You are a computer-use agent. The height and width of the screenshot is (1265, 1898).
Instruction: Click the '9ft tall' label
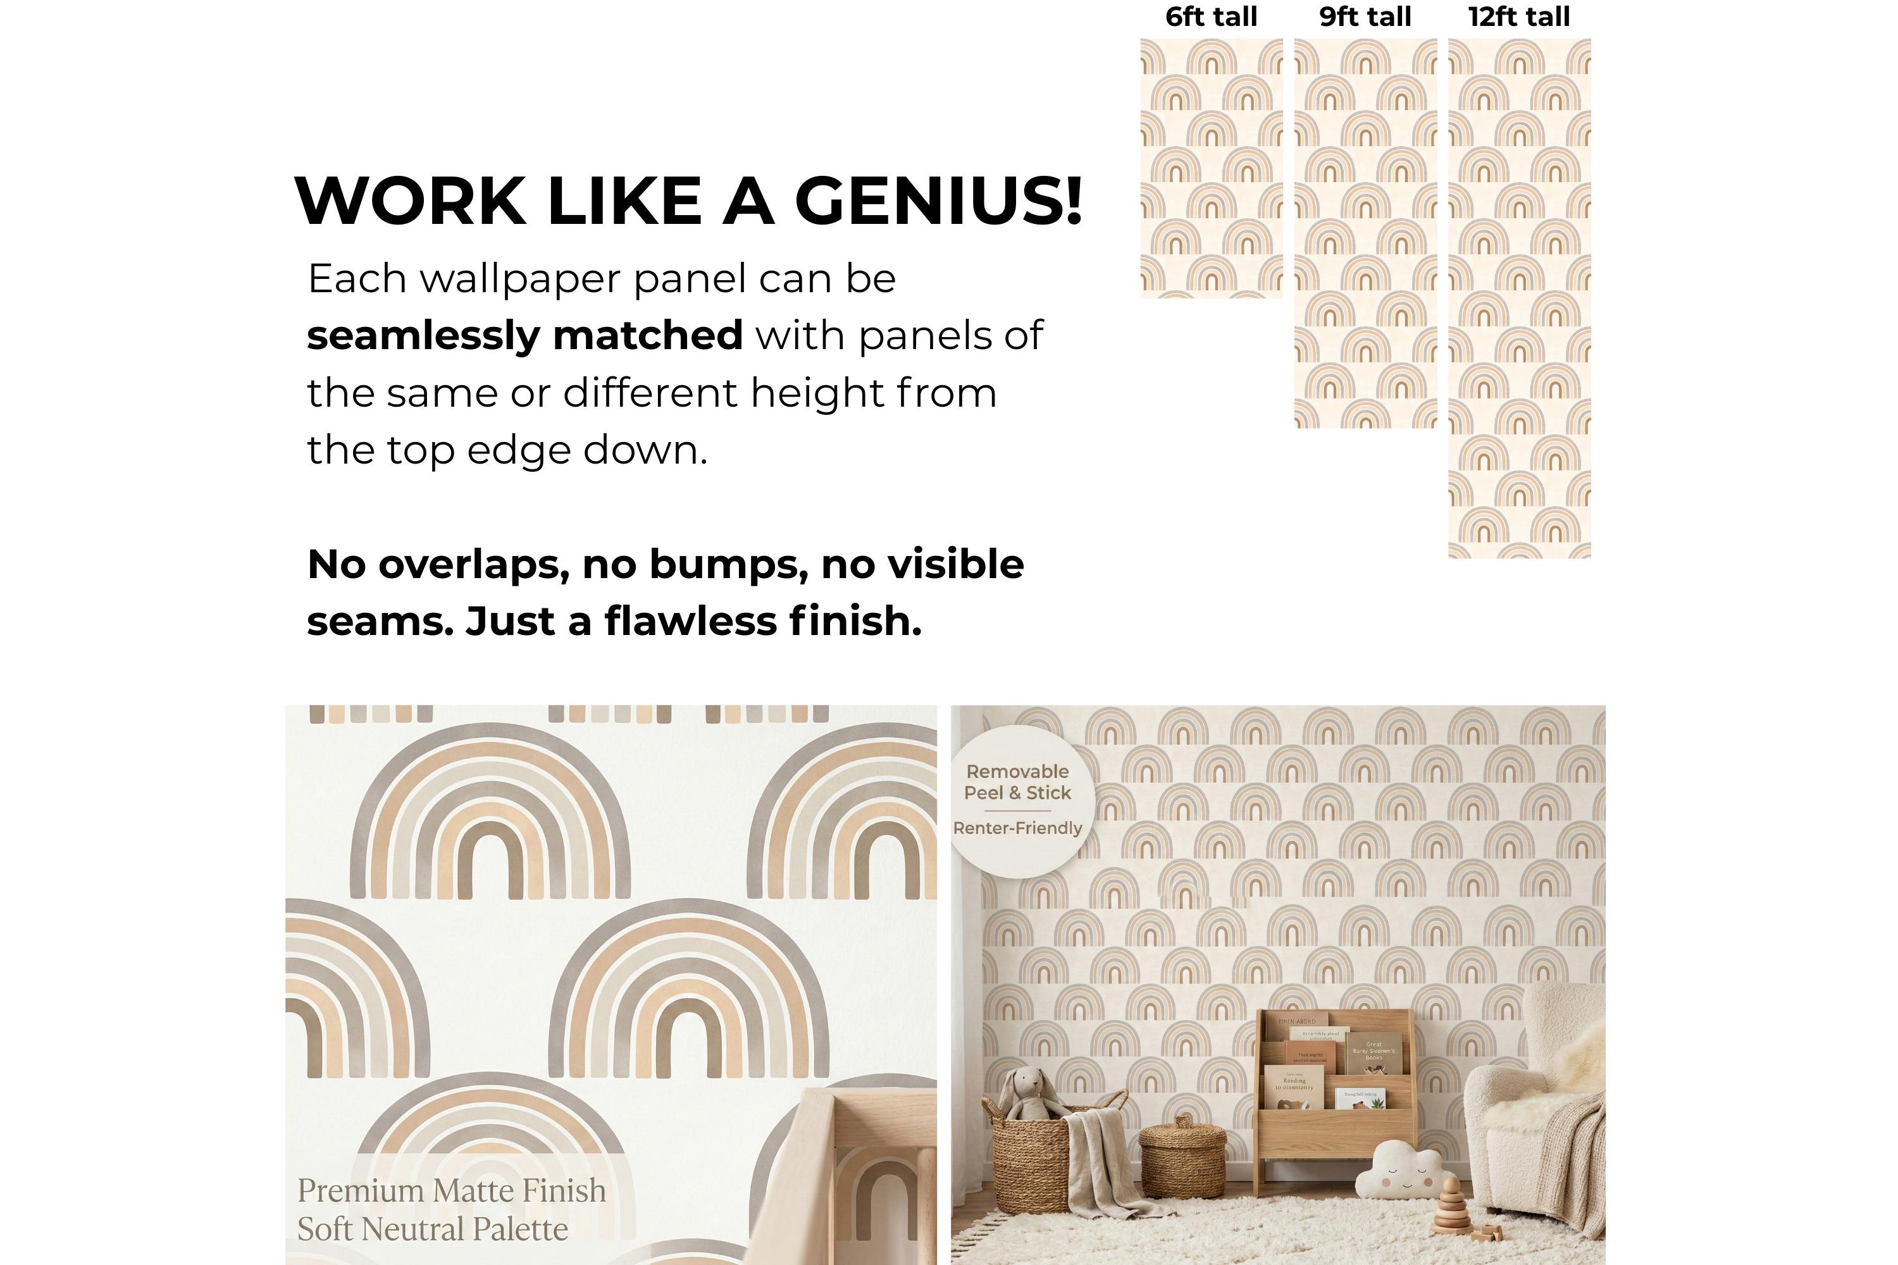1365,17
